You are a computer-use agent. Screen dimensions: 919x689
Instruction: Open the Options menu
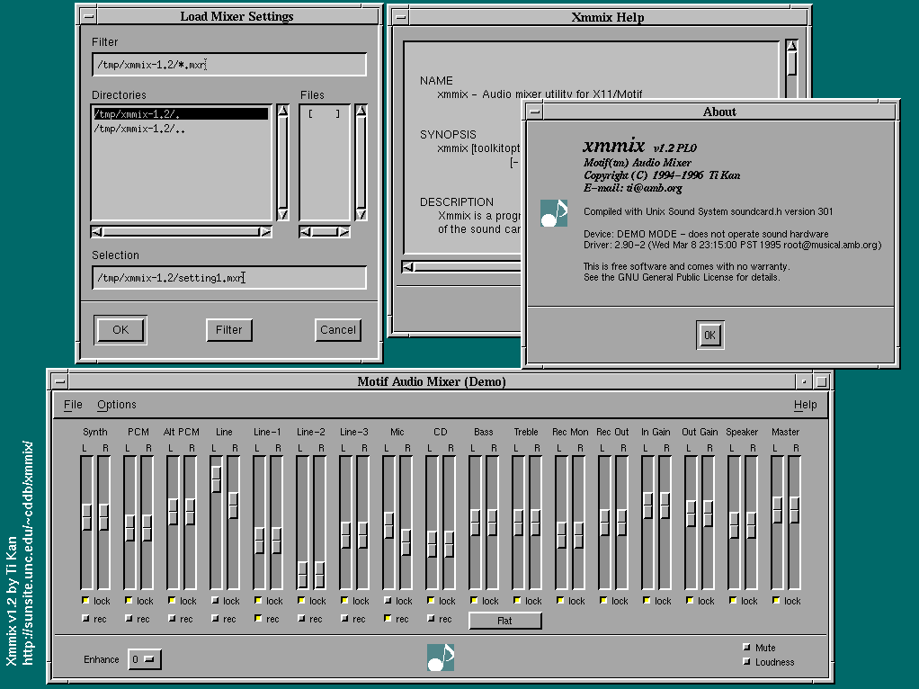click(117, 405)
